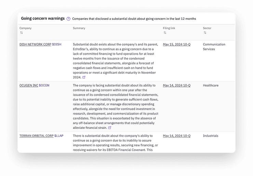Click the $DISH ticker symbol

click(x=57, y=44)
